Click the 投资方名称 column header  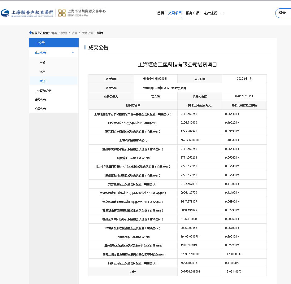[x=133, y=105]
